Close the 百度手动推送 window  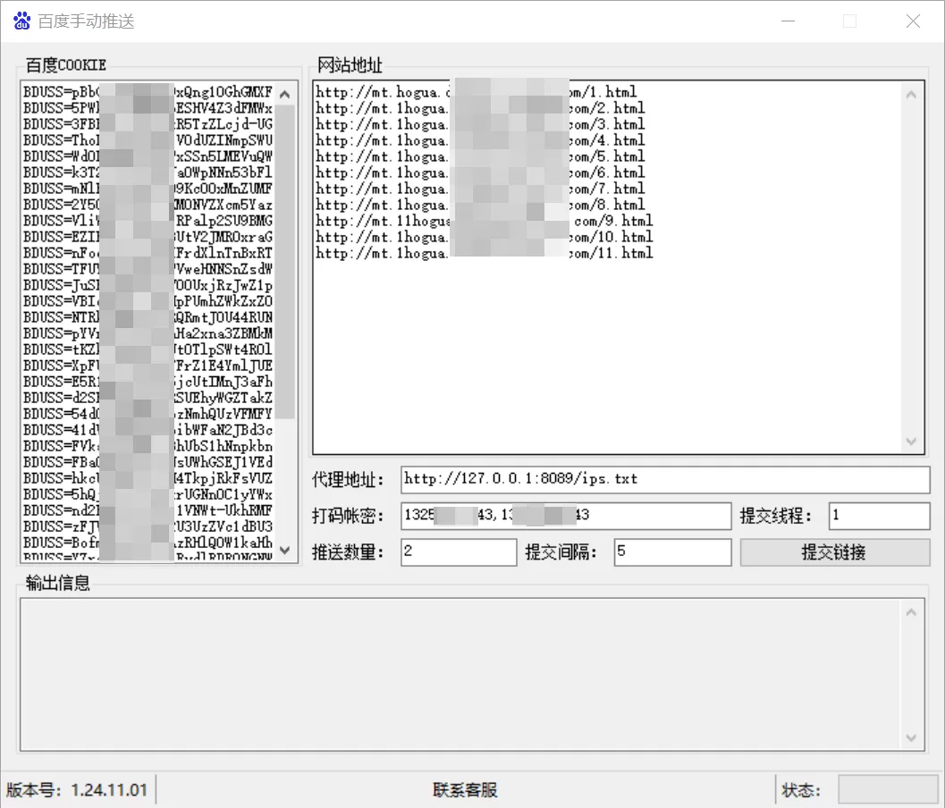click(x=913, y=21)
